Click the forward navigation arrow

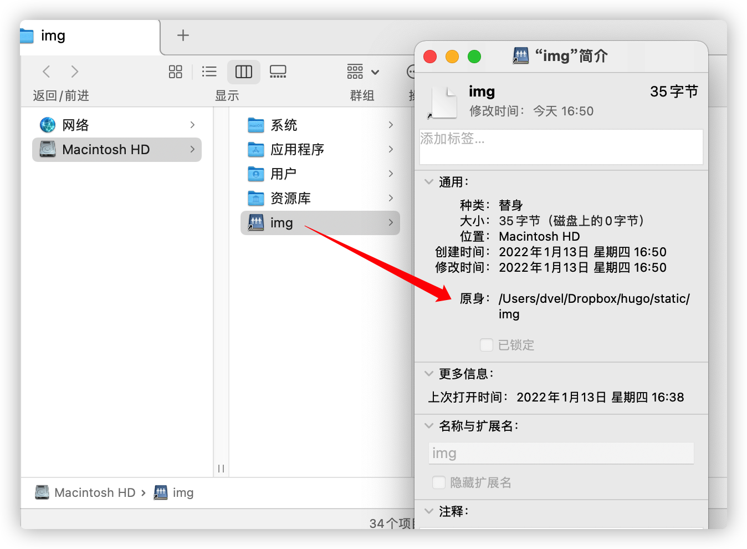point(75,72)
